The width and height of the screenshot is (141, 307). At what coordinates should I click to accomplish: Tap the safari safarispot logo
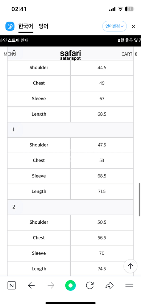click(70, 55)
